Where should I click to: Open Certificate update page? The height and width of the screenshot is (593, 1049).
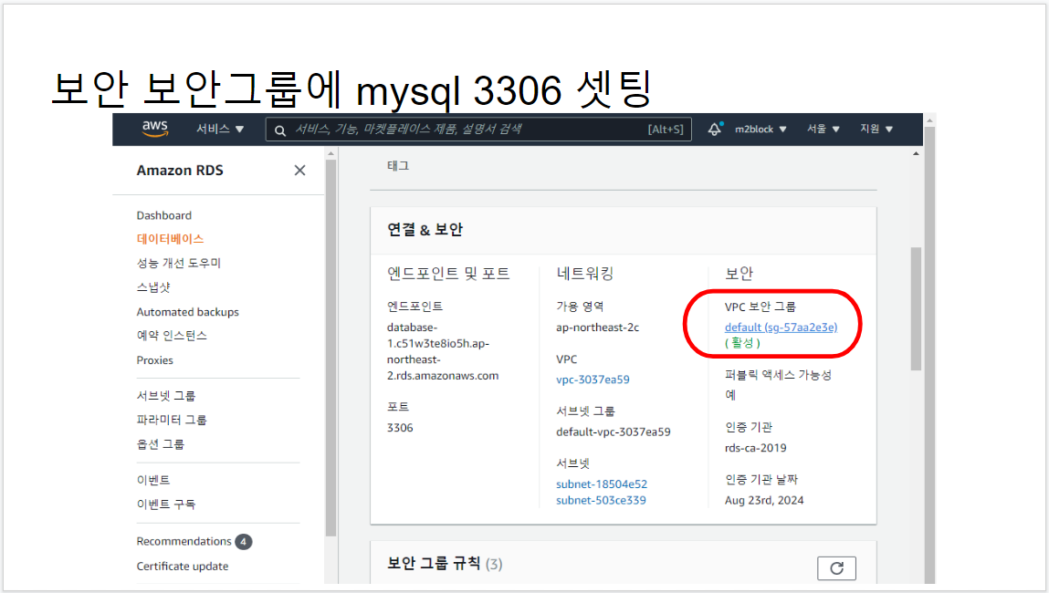[183, 567]
